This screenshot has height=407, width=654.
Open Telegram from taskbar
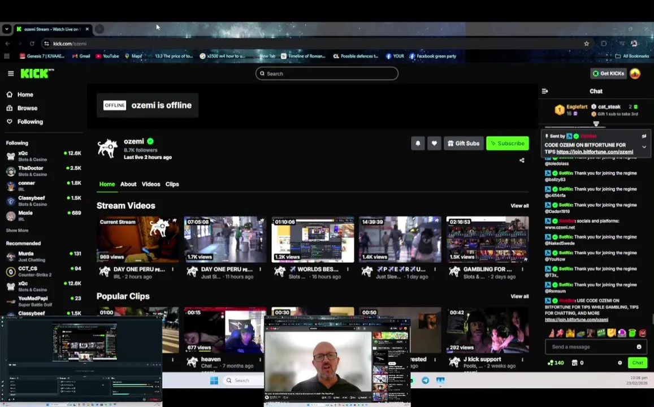pos(425,380)
